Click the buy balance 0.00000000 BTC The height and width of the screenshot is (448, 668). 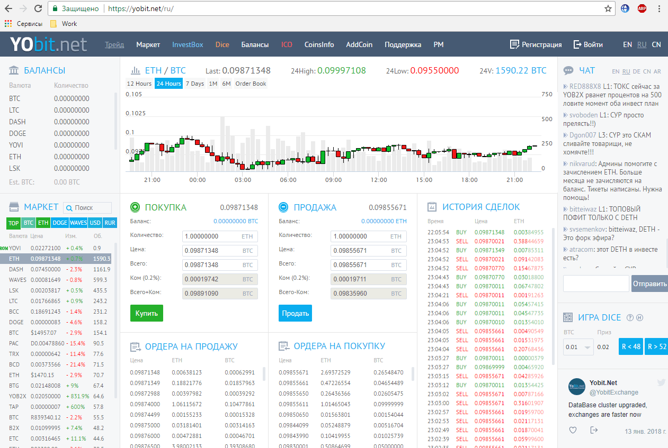(236, 221)
